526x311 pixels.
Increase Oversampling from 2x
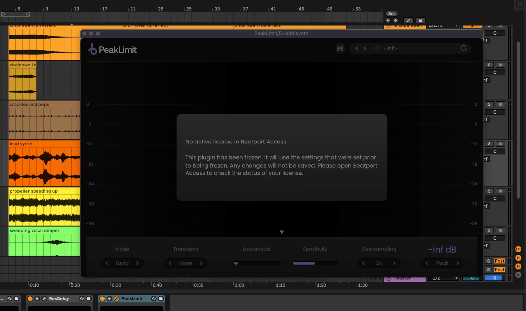click(x=394, y=263)
